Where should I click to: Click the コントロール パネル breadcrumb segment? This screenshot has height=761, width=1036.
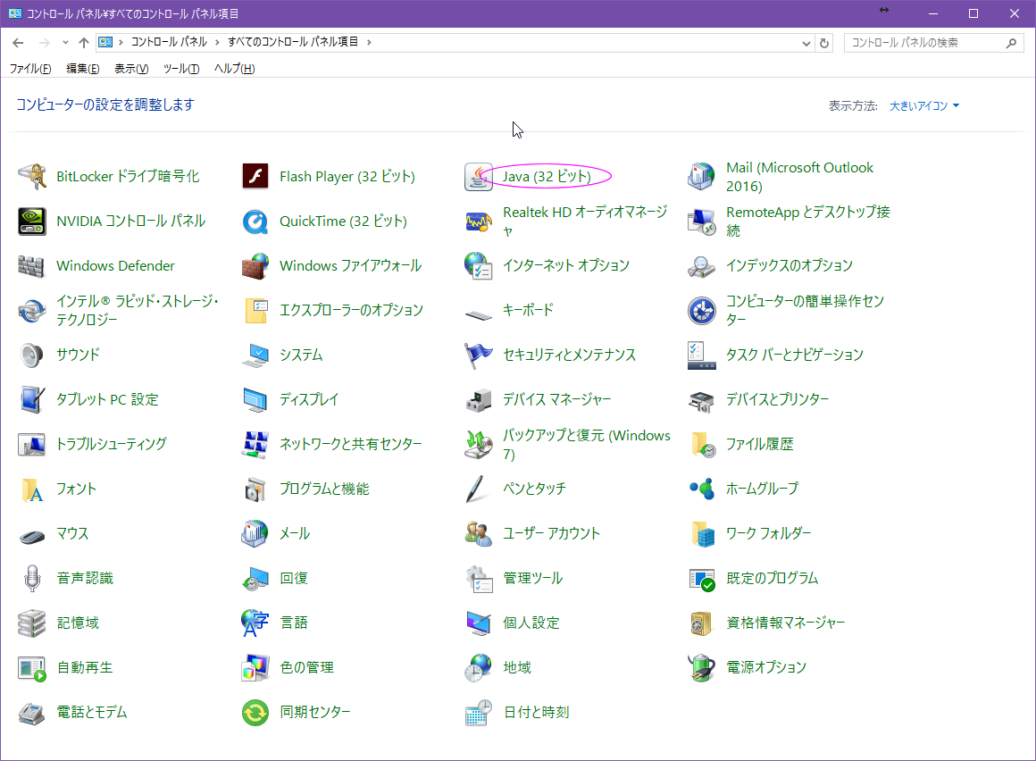(169, 42)
